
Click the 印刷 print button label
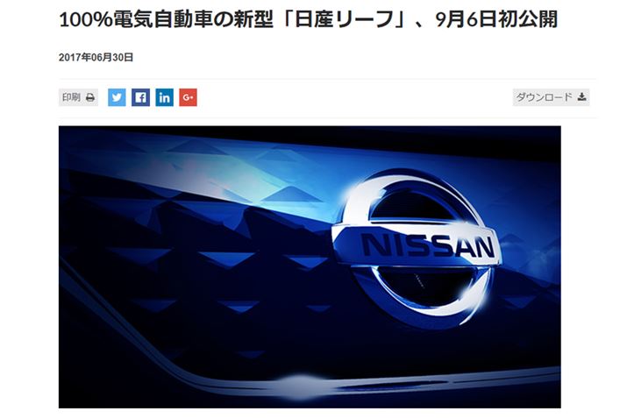pos(71,97)
